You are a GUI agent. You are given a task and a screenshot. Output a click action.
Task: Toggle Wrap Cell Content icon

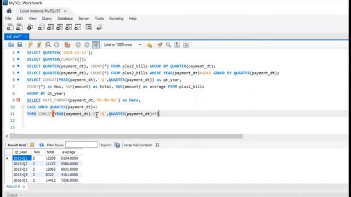coord(157,145)
